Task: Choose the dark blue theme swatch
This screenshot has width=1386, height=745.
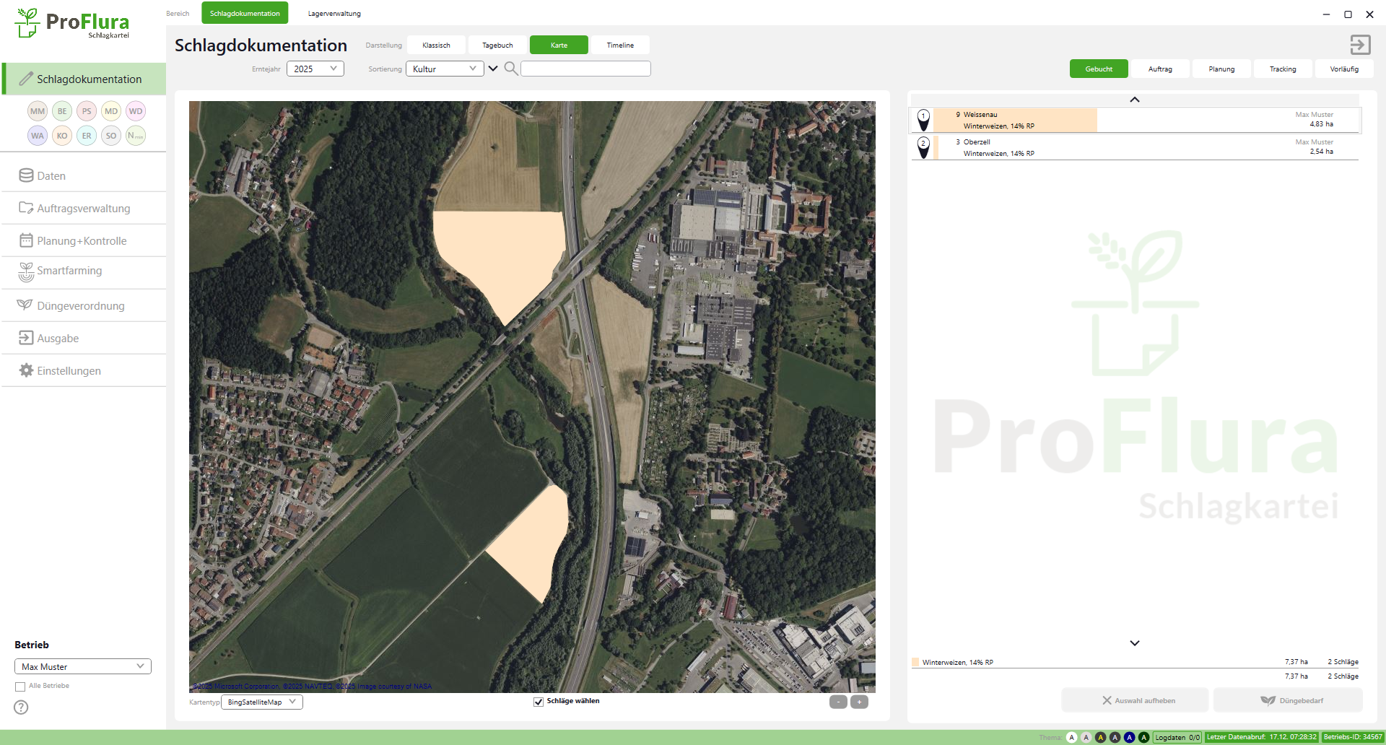Action: [1129, 737]
